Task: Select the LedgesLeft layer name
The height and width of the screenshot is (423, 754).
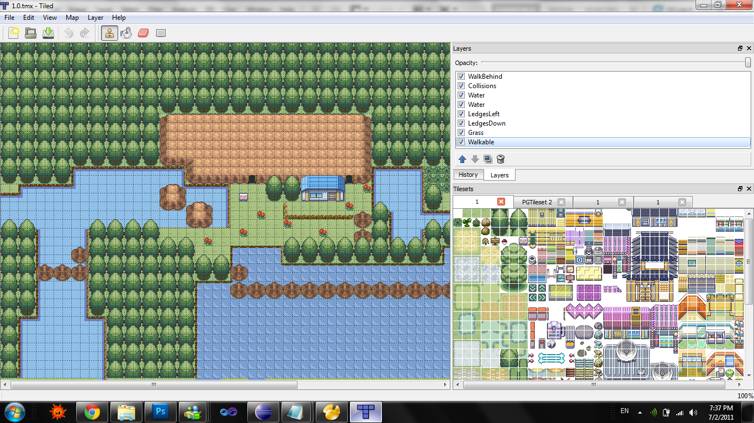Action: 484,114
